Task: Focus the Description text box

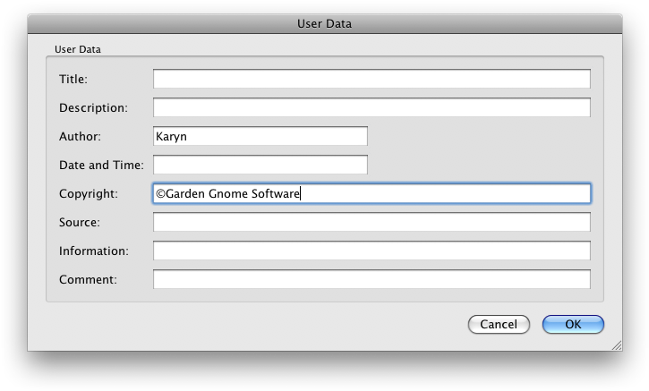Action: point(371,107)
